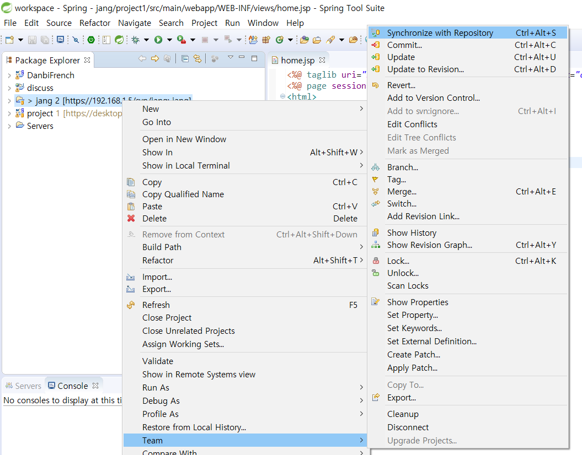Open the Navigate menu

tap(135, 23)
